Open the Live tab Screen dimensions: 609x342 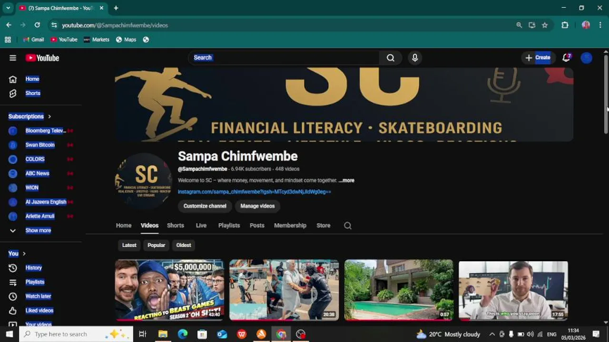point(201,226)
